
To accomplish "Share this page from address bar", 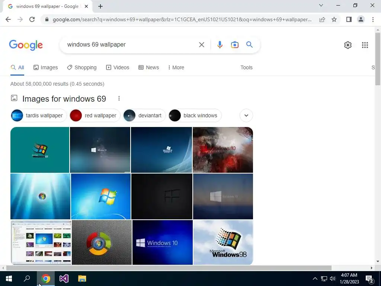I will (x=322, y=19).
